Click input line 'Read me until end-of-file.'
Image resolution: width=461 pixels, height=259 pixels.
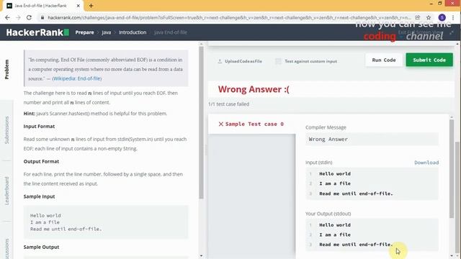coord(356,194)
